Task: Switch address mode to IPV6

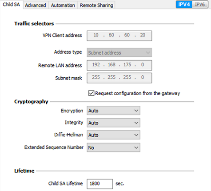Action: [x=200, y=4]
